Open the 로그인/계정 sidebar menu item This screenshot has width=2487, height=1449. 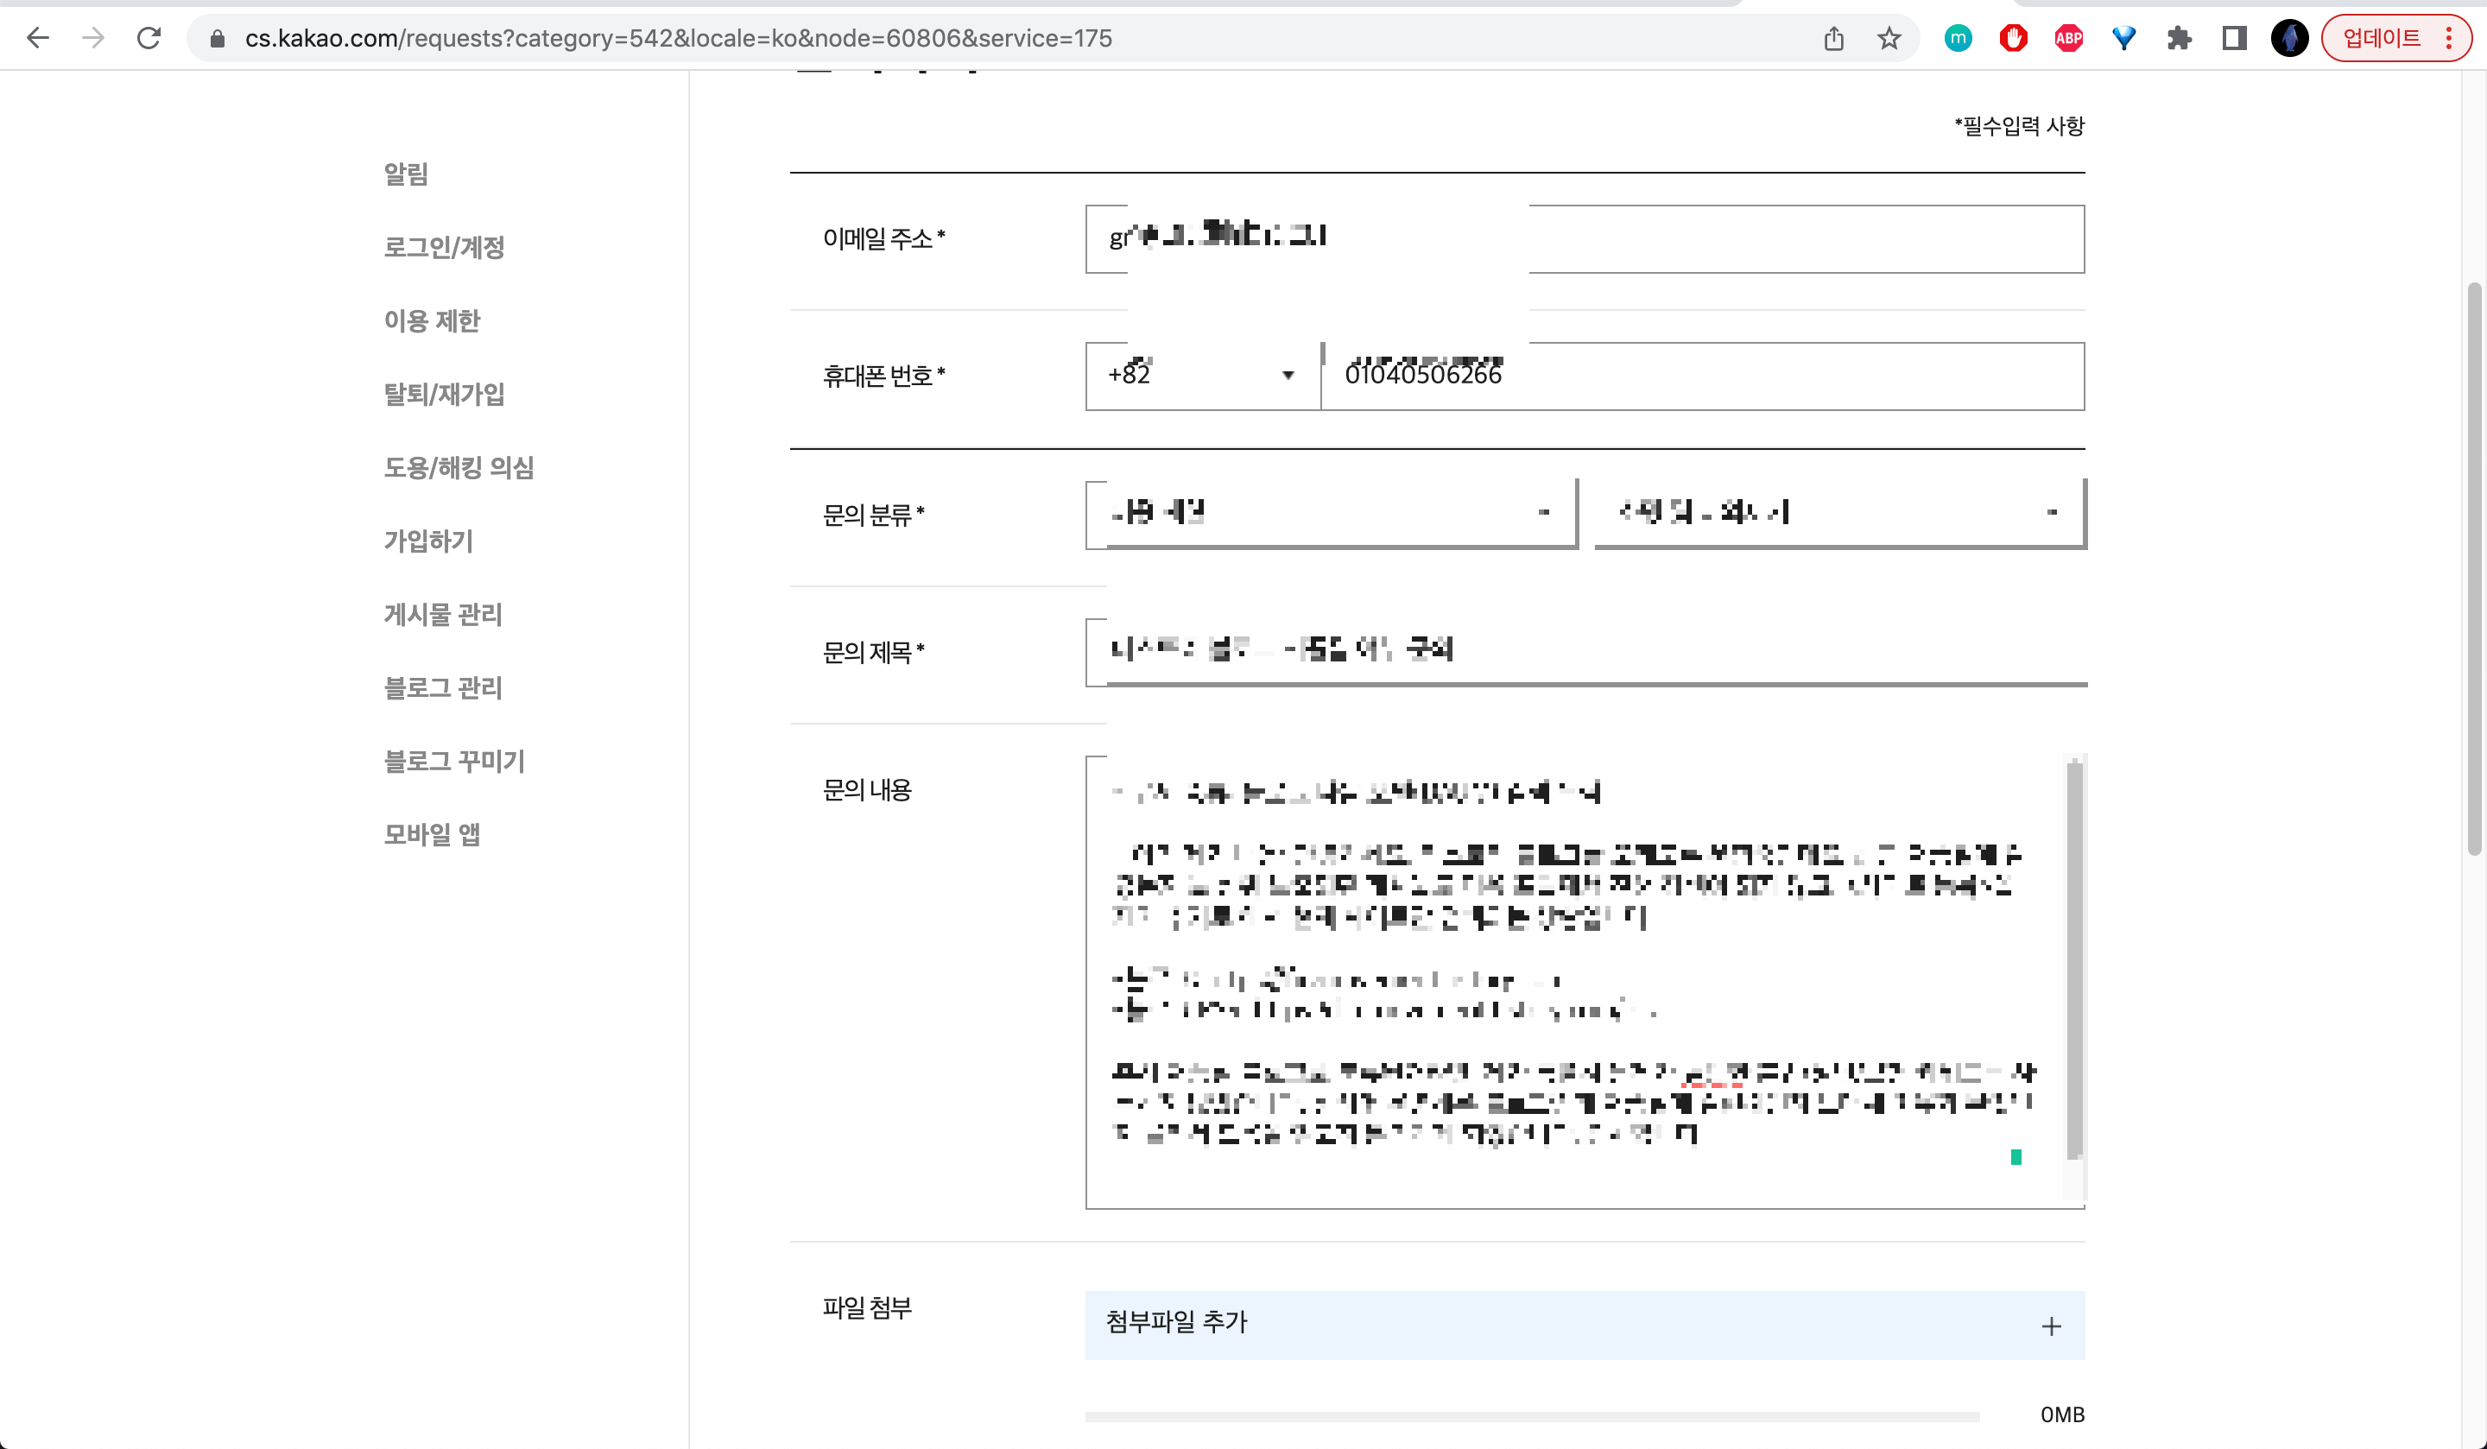point(444,247)
